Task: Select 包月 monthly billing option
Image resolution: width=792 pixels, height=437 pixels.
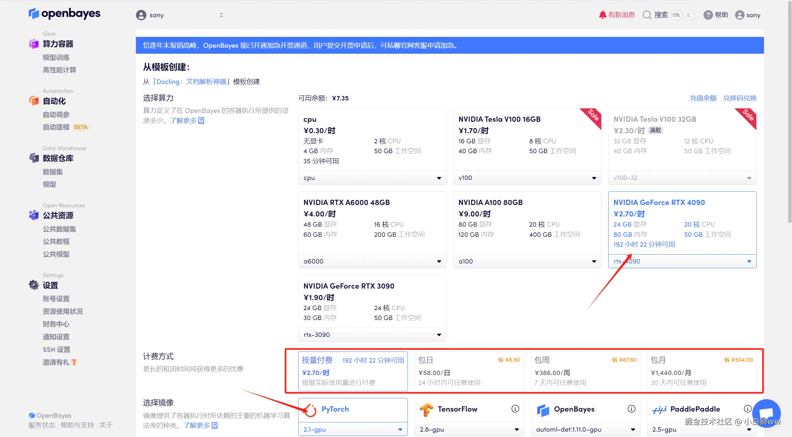Action: [701, 371]
